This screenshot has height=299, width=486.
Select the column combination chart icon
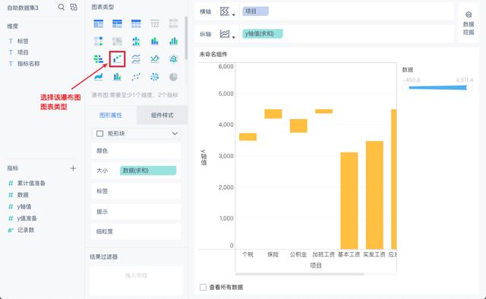pyautogui.click(x=117, y=77)
